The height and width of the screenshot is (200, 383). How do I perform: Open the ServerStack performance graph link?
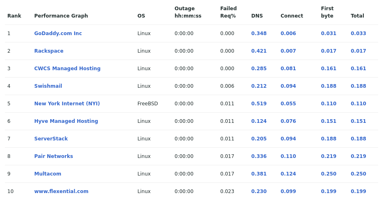[x=51, y=139]
